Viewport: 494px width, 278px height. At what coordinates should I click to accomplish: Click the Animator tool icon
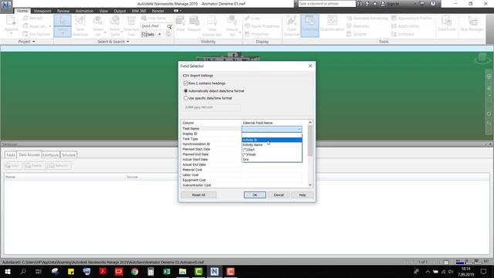349,26
